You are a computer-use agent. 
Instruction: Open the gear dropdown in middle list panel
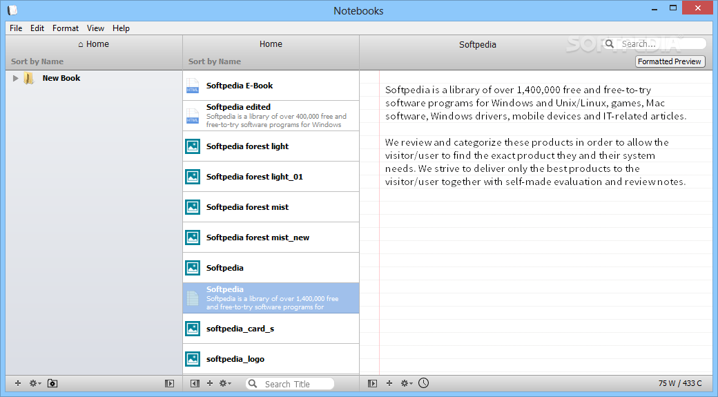pyautogui.click(x=225, y=383)
